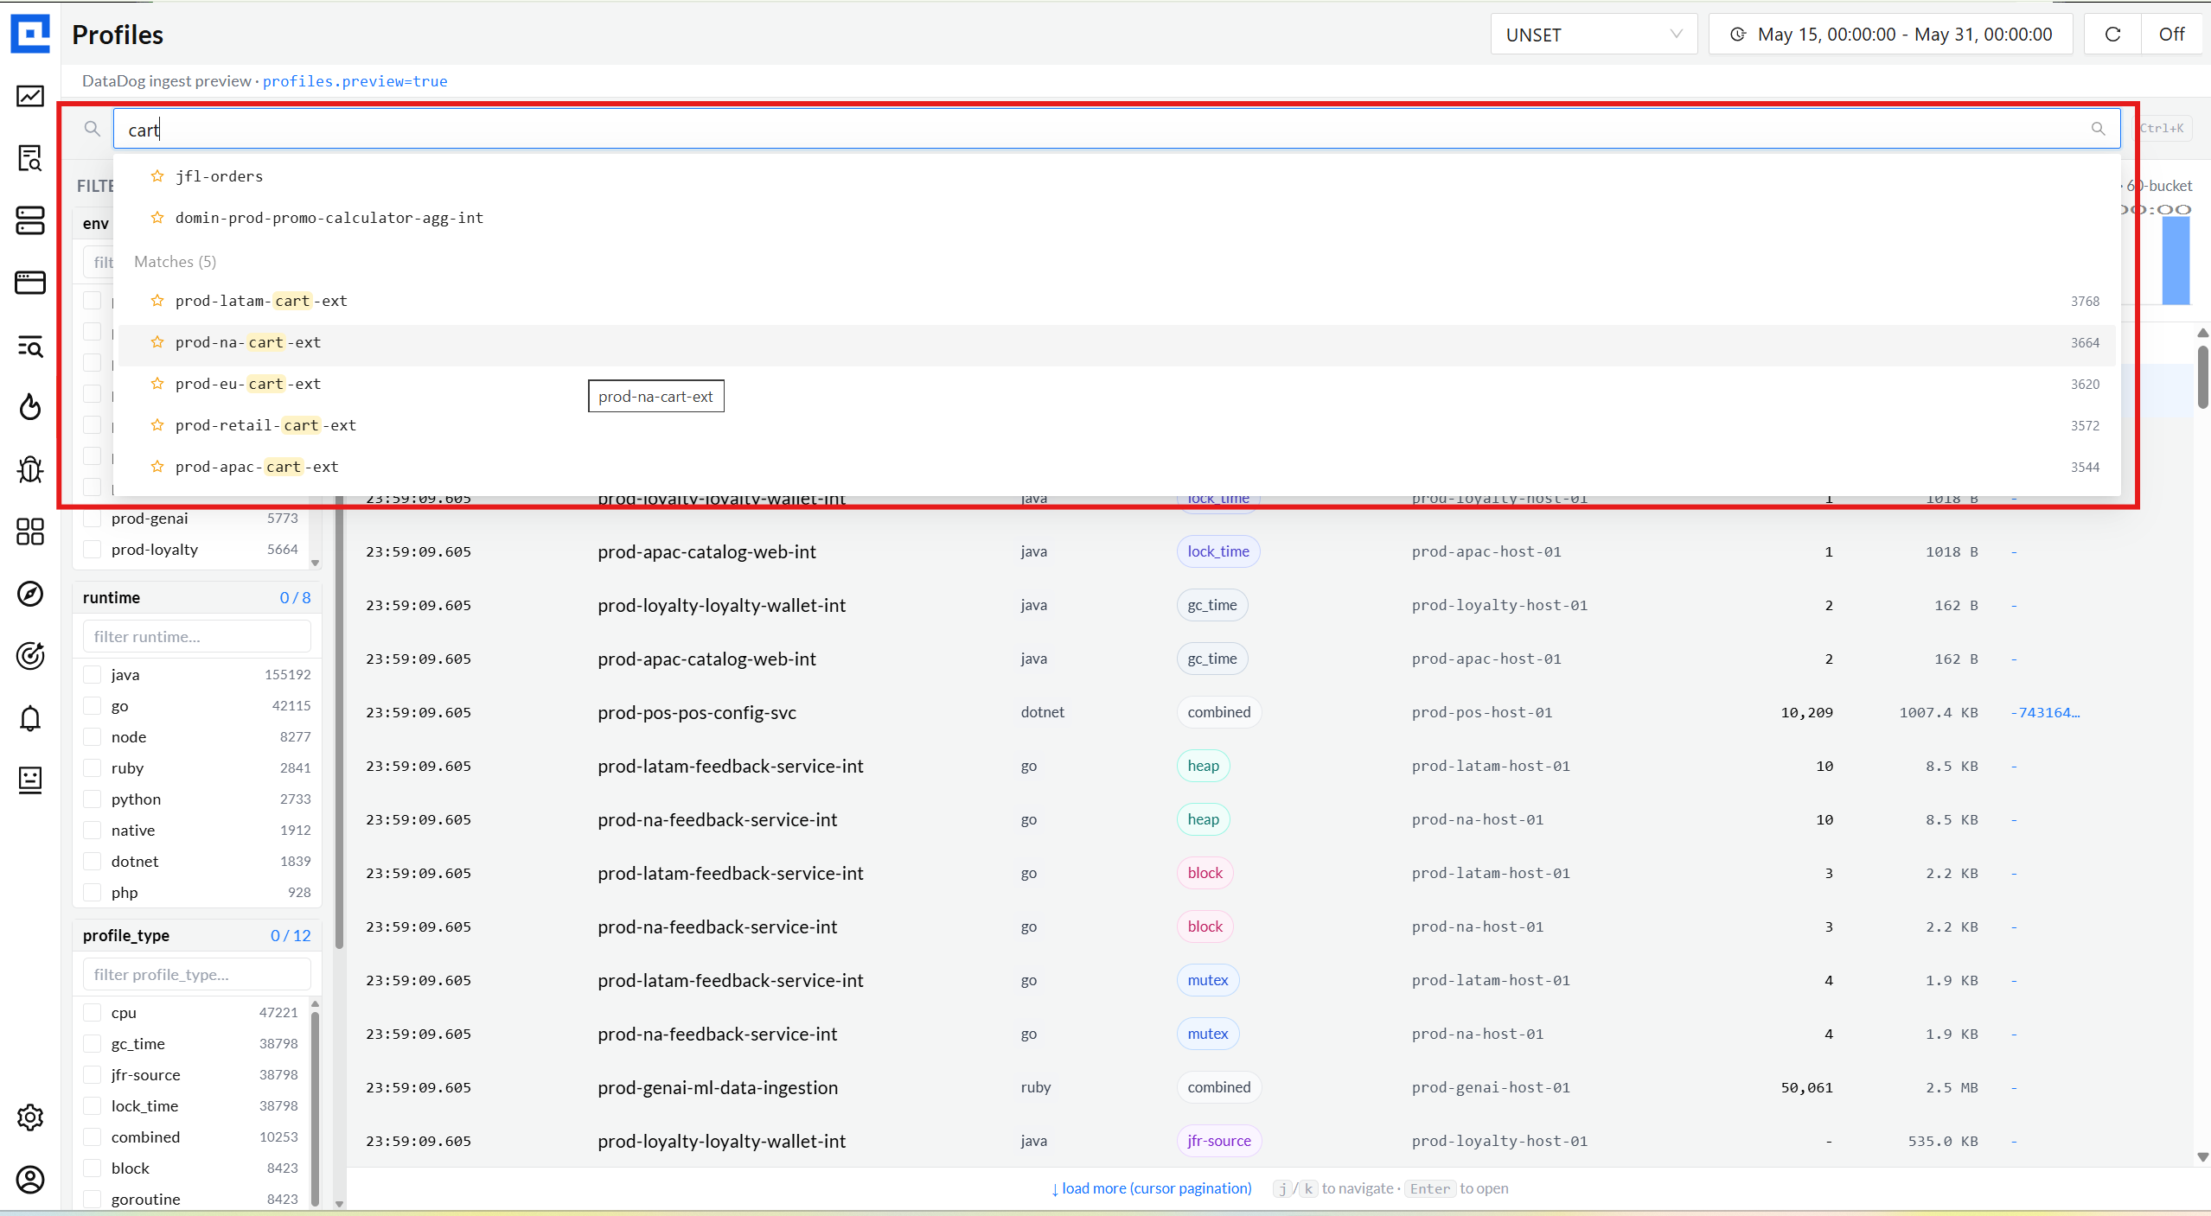Check the python runtime filter
2211x1216 pixels.
(93, 799)
